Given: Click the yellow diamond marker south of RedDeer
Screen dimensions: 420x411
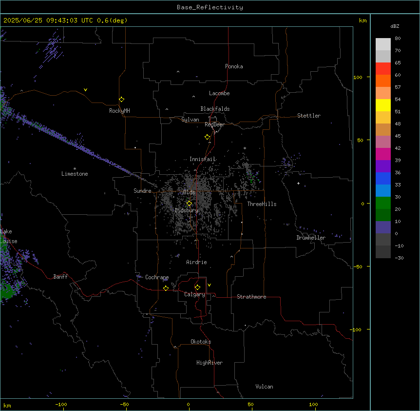Looking at the screenshot, I should (207, 137).
